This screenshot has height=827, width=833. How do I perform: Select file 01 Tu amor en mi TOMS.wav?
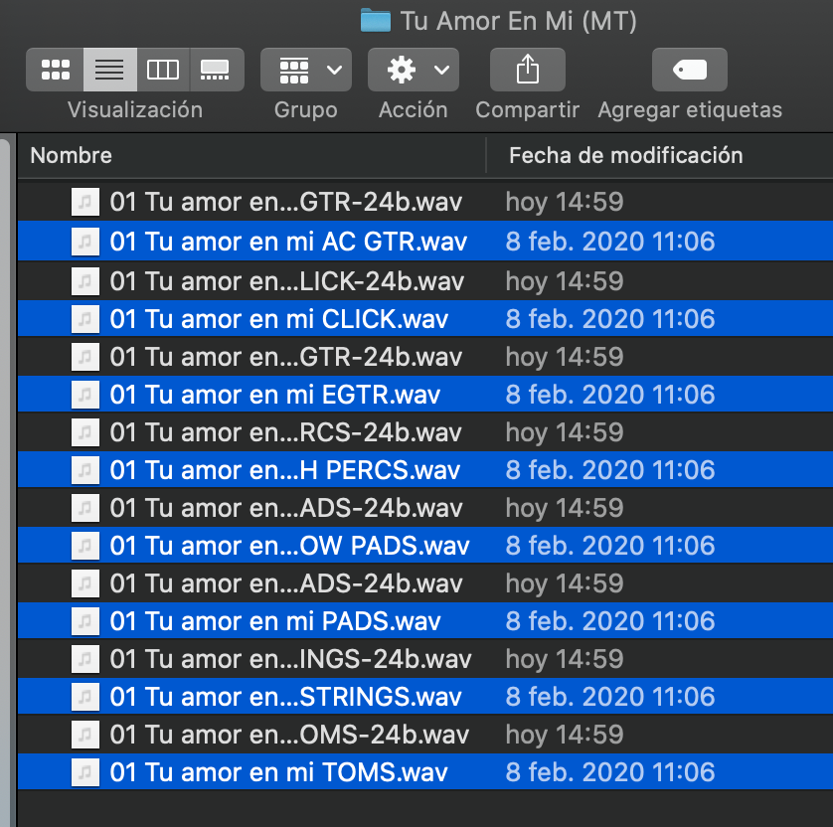[x=425, y=771]
